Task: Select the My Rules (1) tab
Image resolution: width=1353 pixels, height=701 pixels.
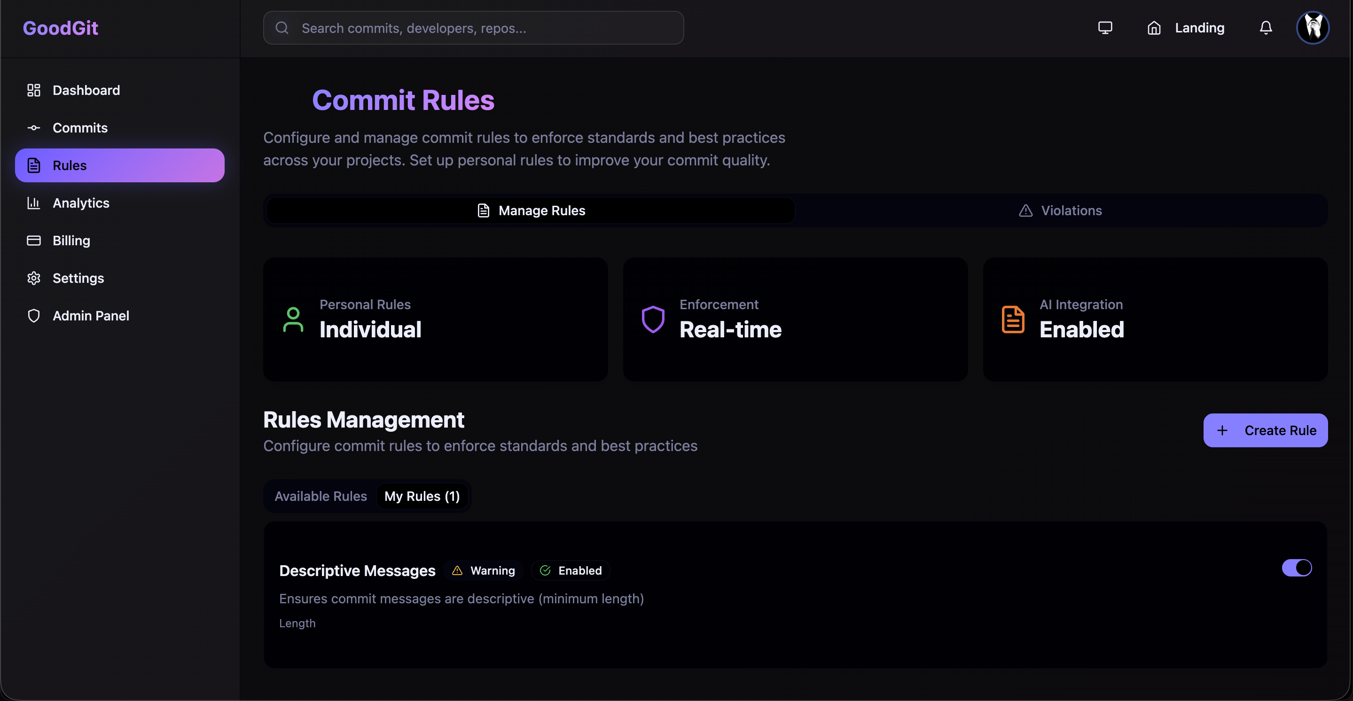Action: pos(422,496)
